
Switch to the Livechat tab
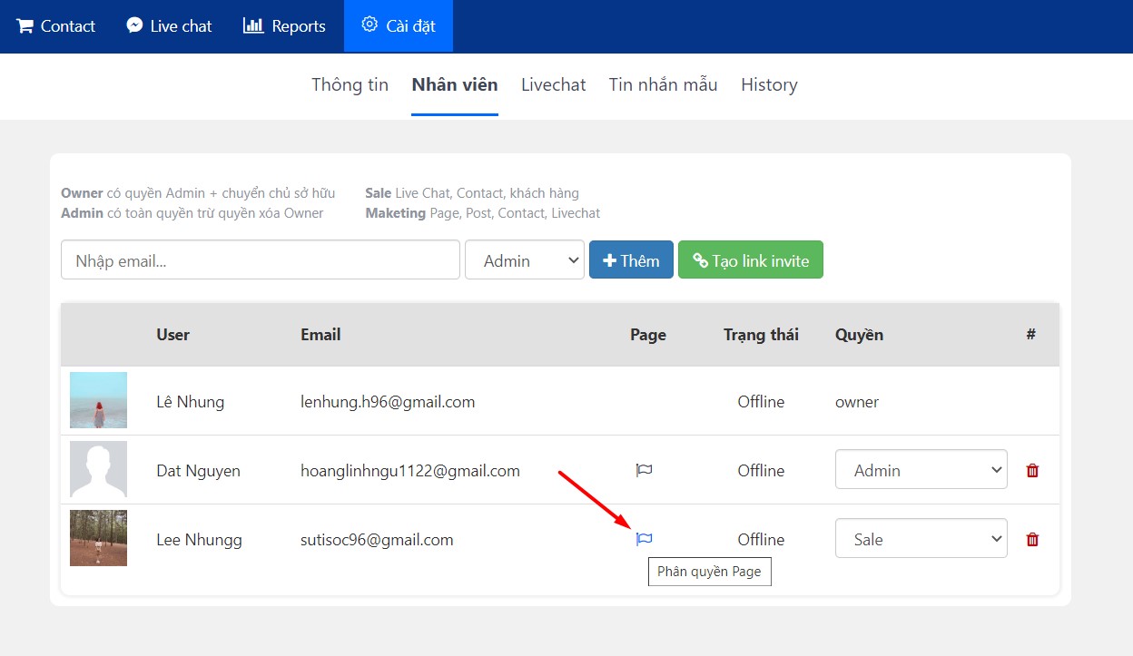click(x=553, y=84)
